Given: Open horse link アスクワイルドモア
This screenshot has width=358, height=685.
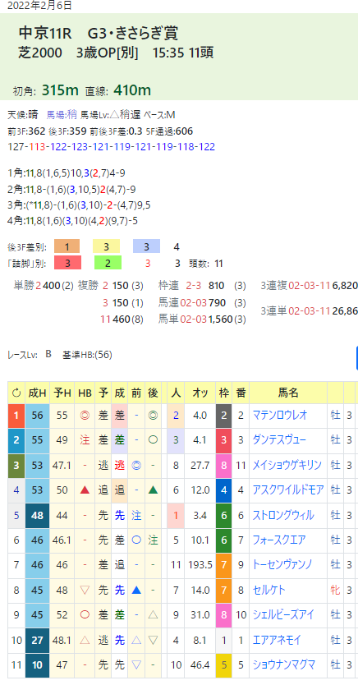Looking at the screenshot, I should (x=288, y=490).
